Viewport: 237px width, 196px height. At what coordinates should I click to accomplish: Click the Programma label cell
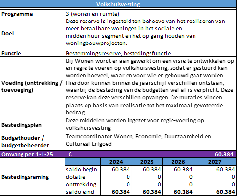pyautogui.click(x=33, y=14)
